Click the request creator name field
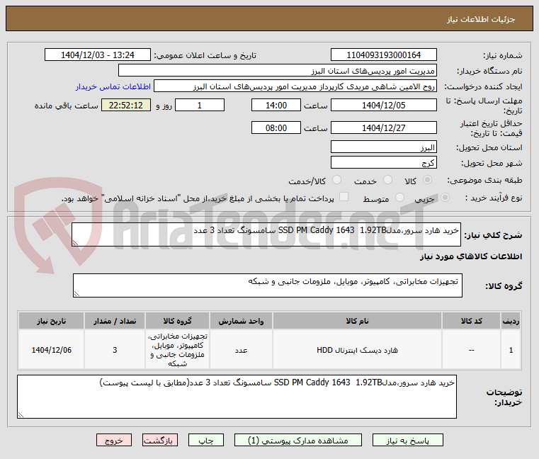The height and width of the screenshot is (459, 539). click(x=295, y=86)
